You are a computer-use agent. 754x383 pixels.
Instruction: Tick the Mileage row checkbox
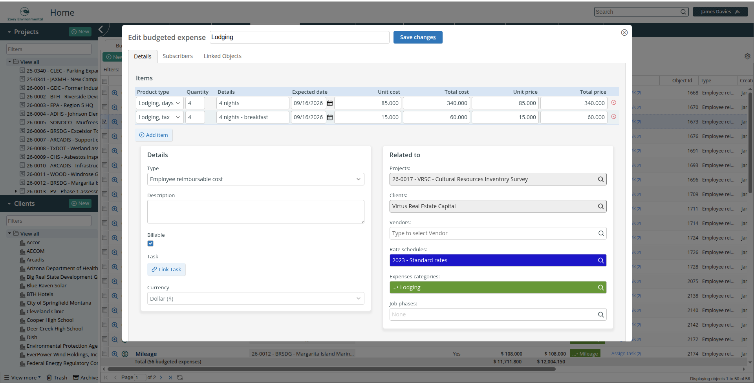click(x=105, y=353)
